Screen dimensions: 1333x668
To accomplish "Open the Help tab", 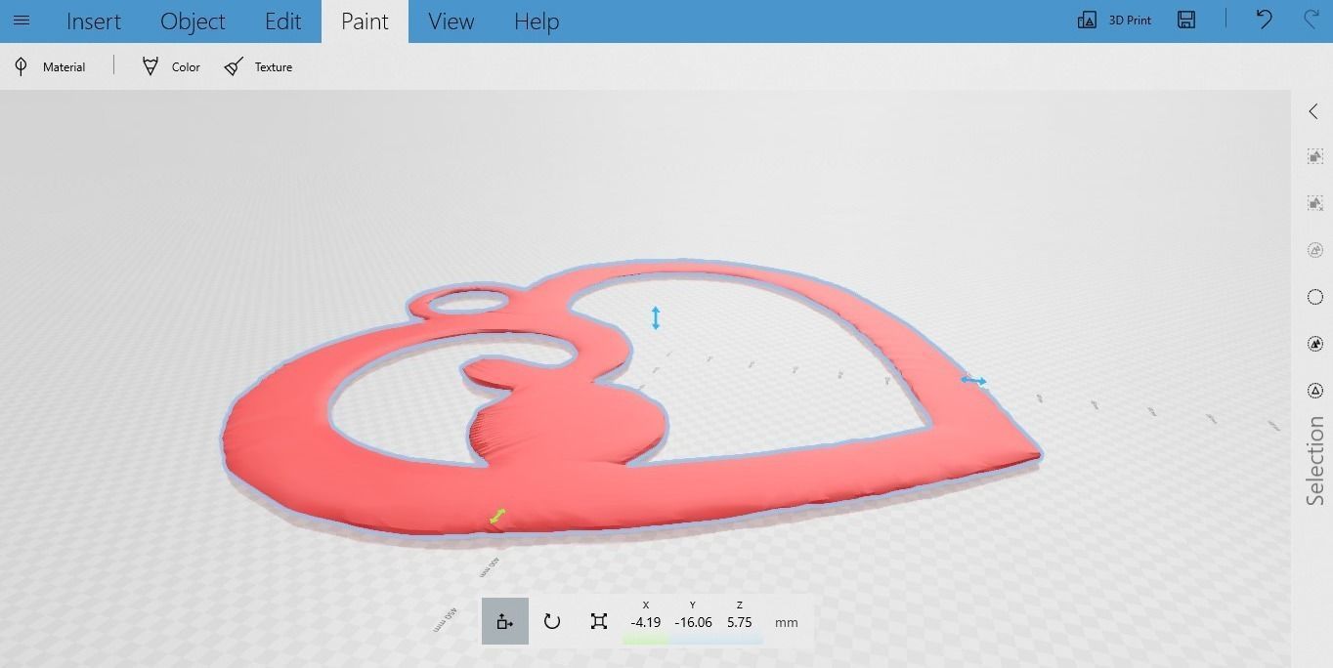I will [537, 21].
